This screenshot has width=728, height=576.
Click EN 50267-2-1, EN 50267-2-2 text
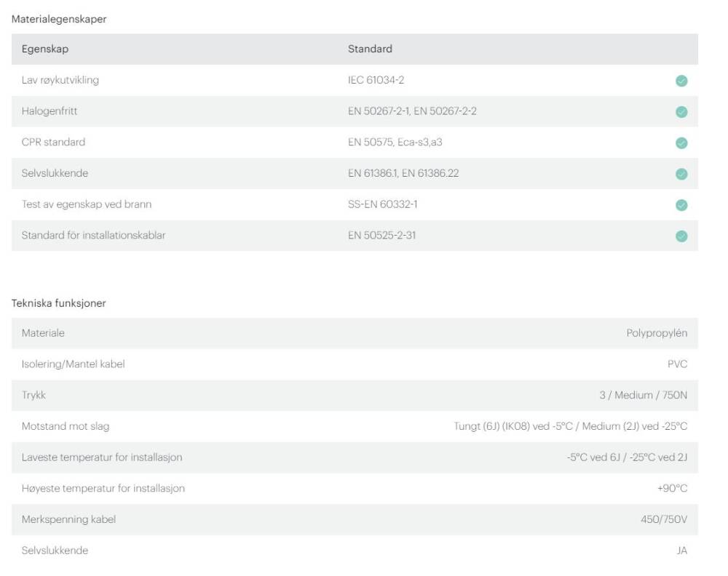[412, 111]
